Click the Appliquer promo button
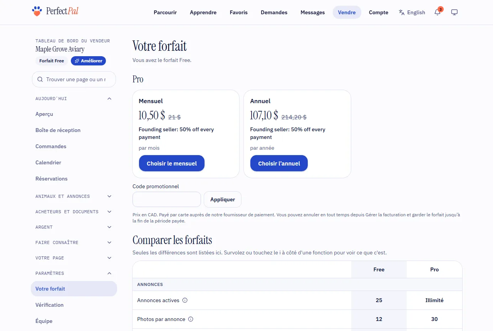This screenshot has width=493, height=331. tap(223, 199)
